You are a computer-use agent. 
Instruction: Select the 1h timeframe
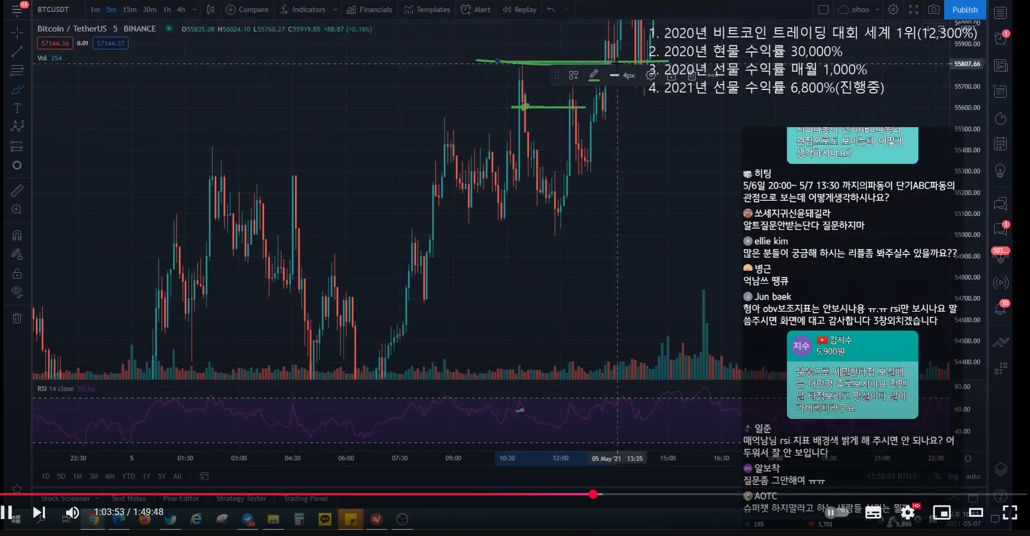tap(167, 10)
